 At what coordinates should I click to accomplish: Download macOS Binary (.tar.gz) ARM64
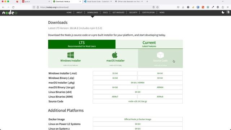tap(160, 87)
